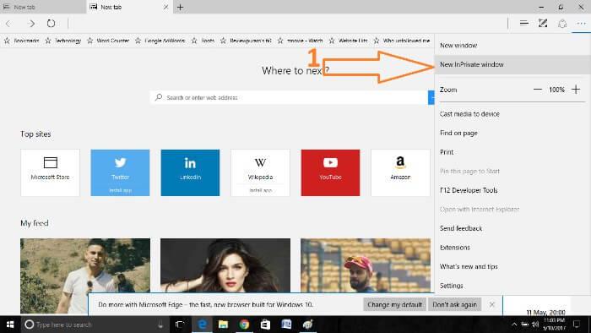
Task: Open the LinkedIn top site tile
Action: click(190, 172)
